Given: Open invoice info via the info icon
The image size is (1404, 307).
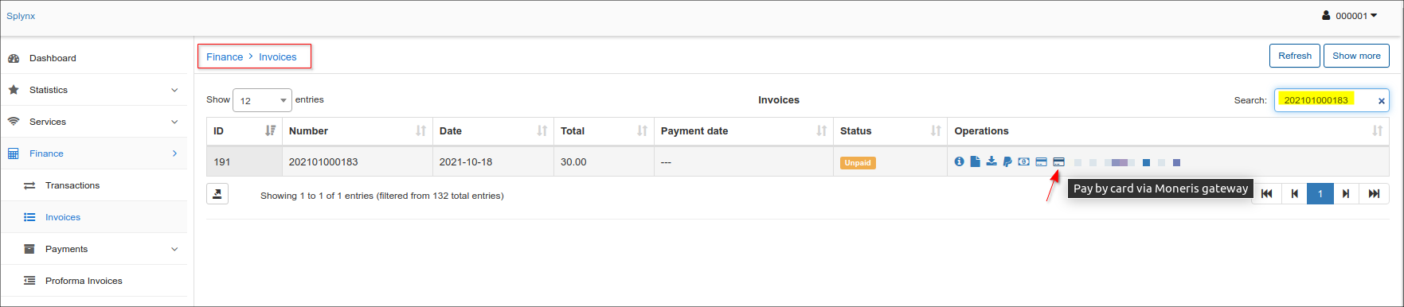Looking at the screenshot, I should tap(959, 161).
